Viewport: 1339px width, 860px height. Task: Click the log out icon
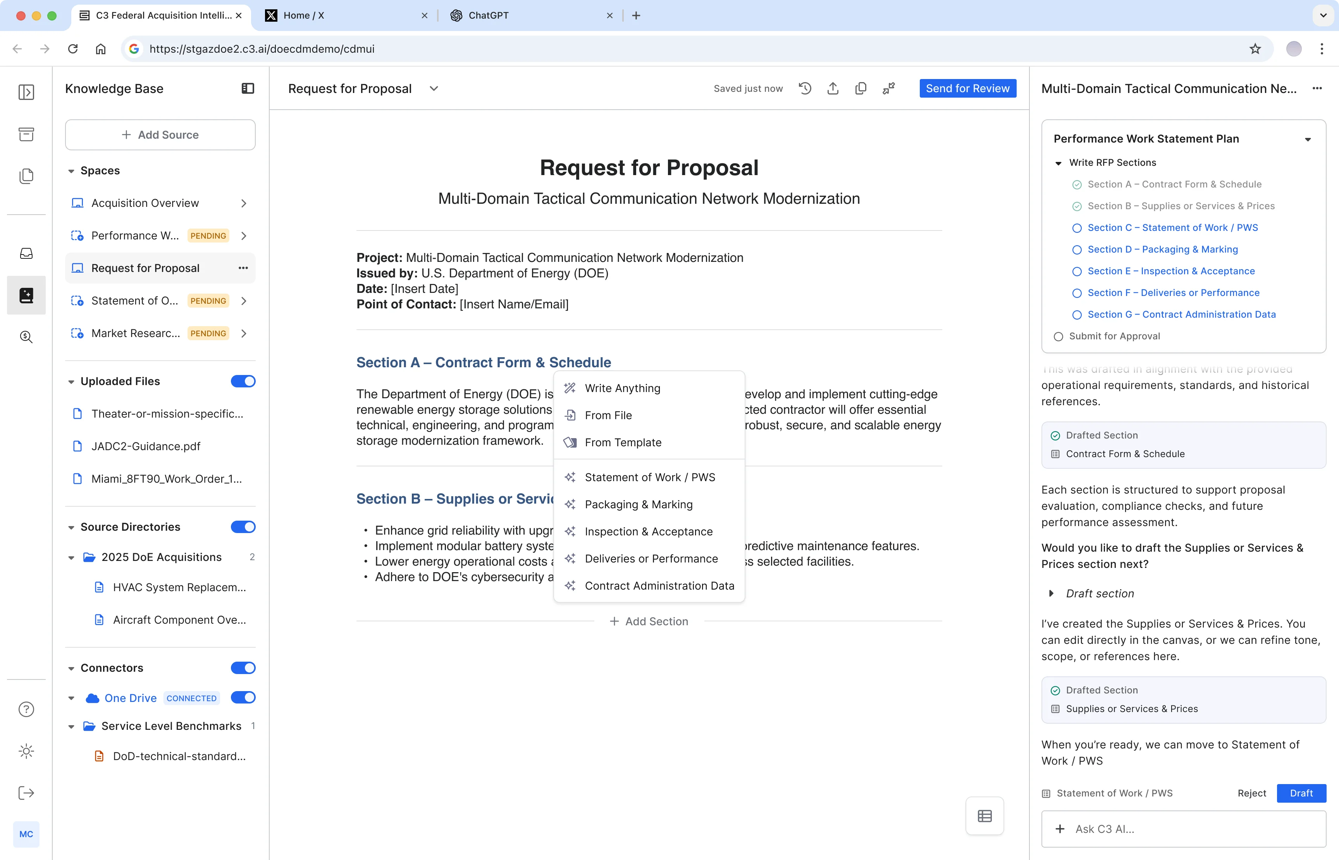click(26, 793)
